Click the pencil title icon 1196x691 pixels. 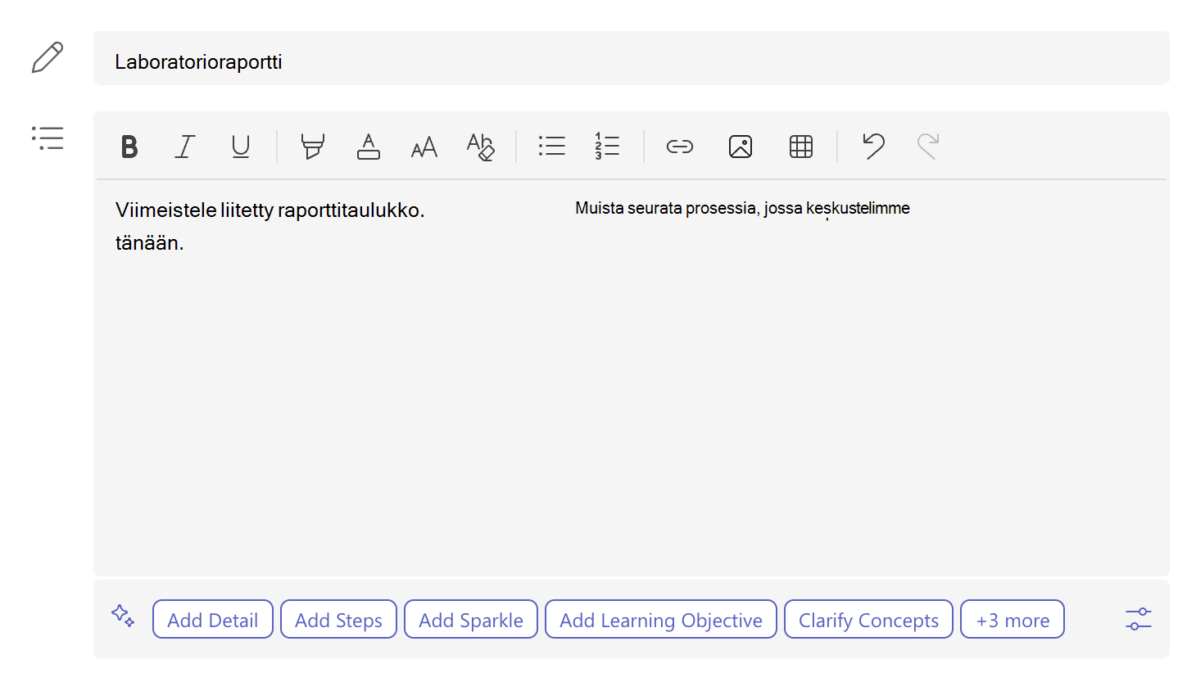click(x=48, y=57)
